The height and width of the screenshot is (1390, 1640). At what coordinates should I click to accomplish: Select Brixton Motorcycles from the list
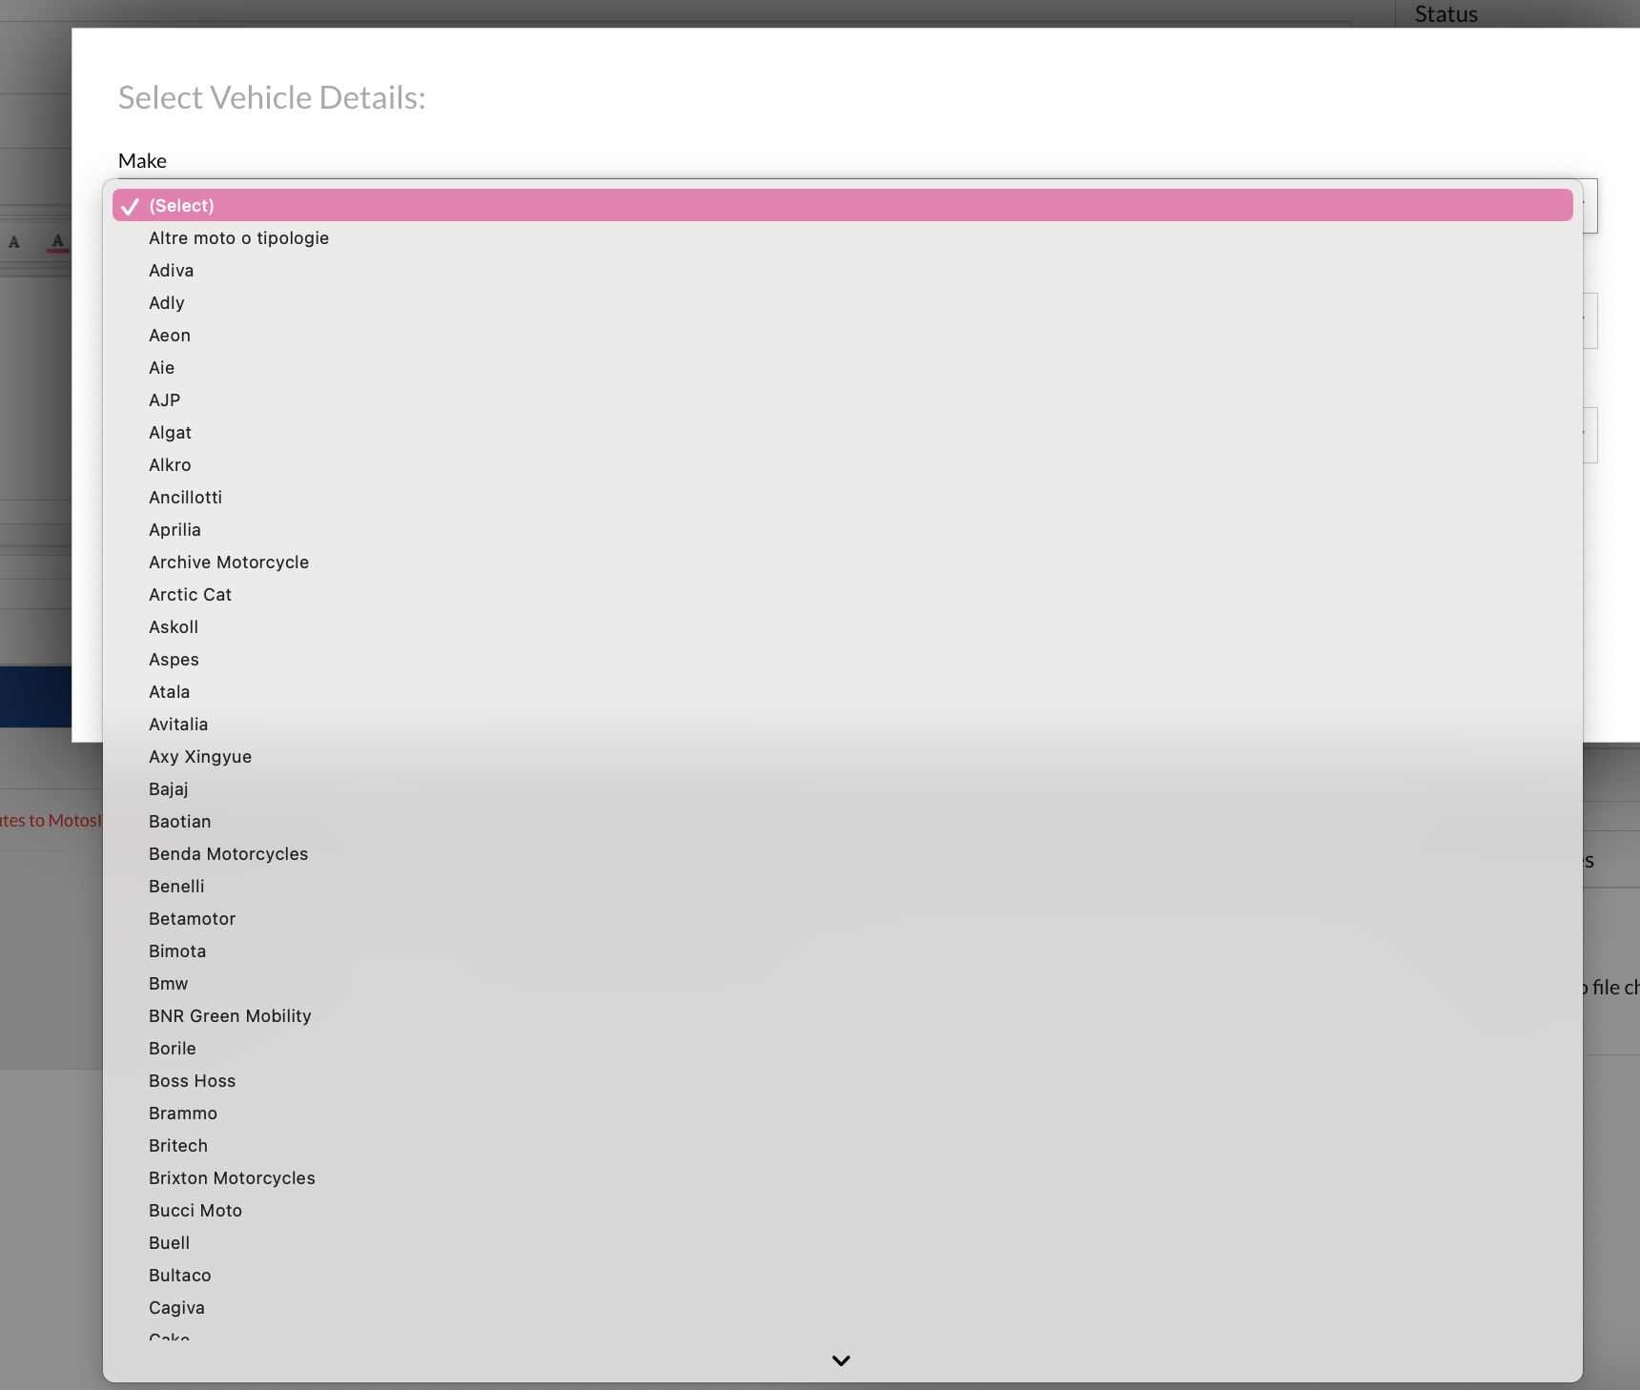(232, 1177)
